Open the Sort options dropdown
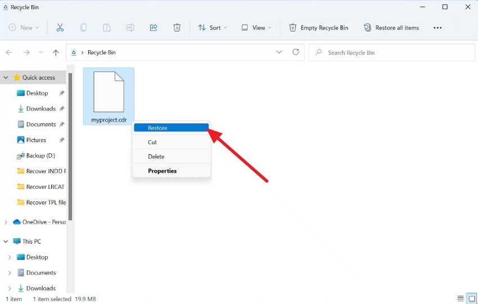Screen dimensions: 478x304 [213, 28]
